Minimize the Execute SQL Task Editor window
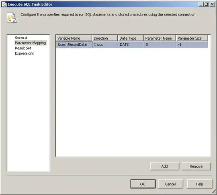Image resolution: width=217 pixels, height=195 pixels. click(201, 4)
